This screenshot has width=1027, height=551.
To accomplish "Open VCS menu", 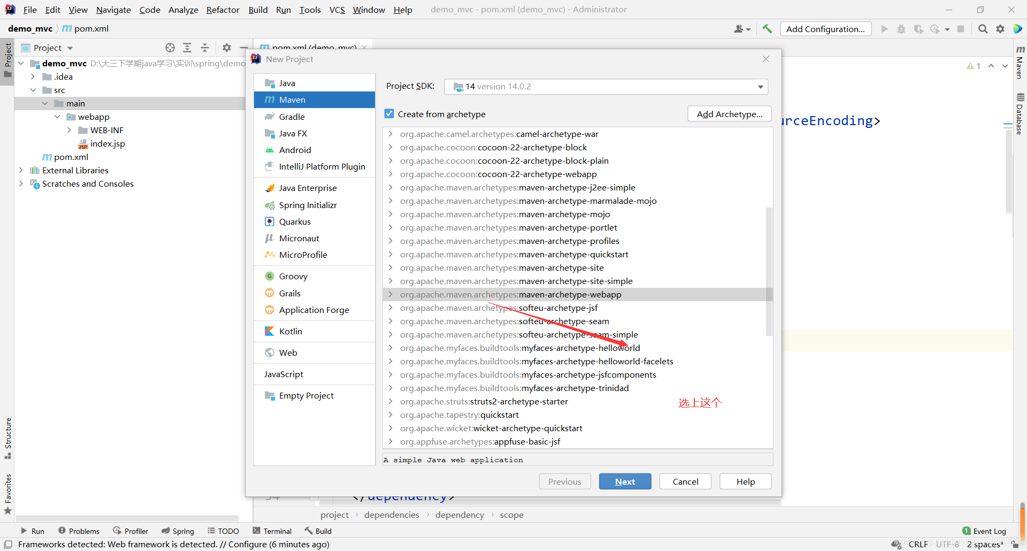I will 337,10.
